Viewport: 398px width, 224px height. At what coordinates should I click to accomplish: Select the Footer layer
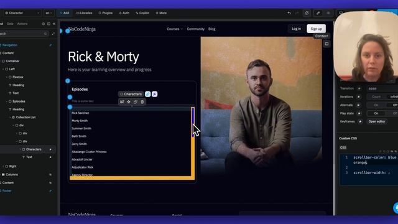click(x=7, y=191)
